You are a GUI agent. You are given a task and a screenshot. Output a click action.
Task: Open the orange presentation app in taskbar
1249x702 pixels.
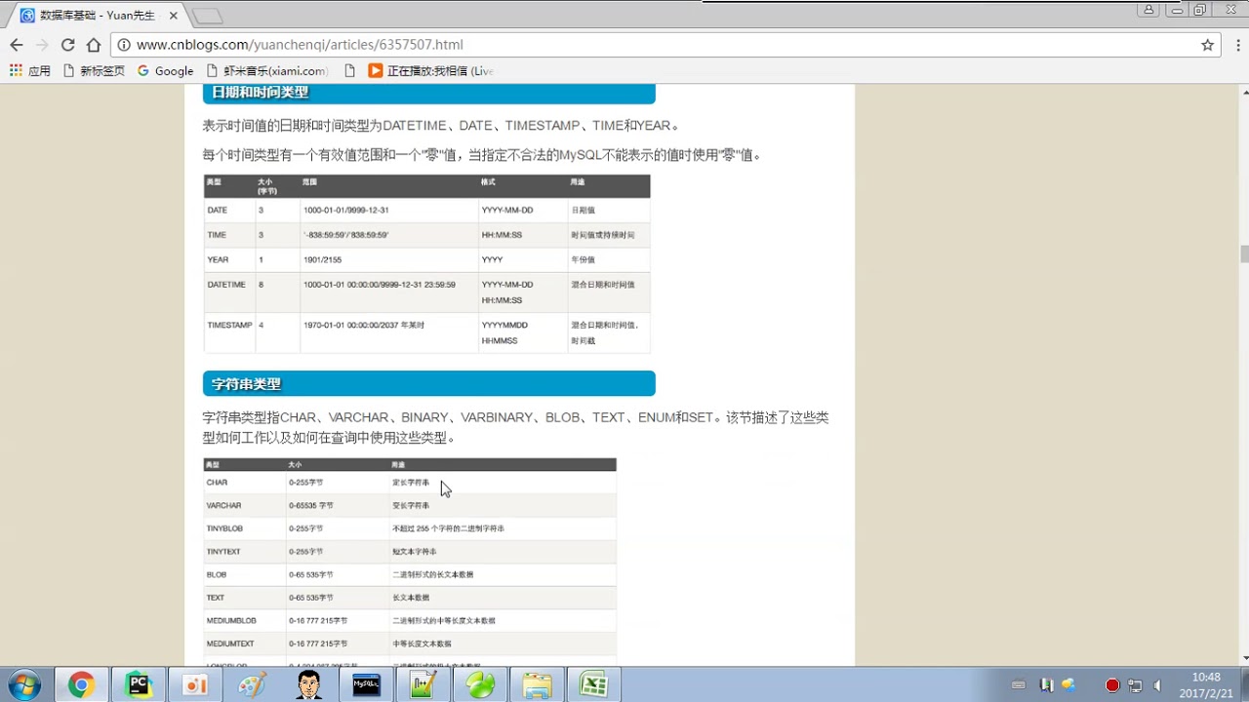coord(195,685)
